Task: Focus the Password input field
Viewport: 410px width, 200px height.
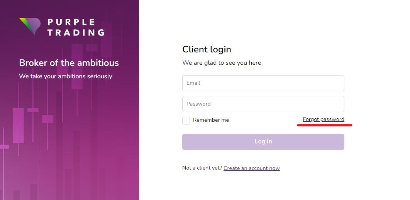Action: pos(263,104)
